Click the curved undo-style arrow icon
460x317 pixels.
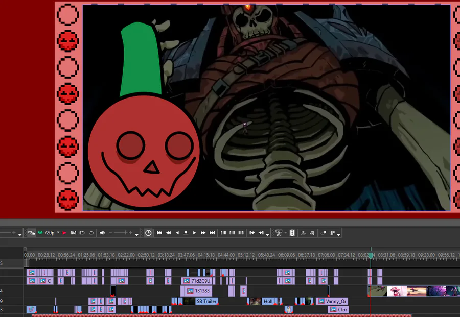click(x=91, y=233)
